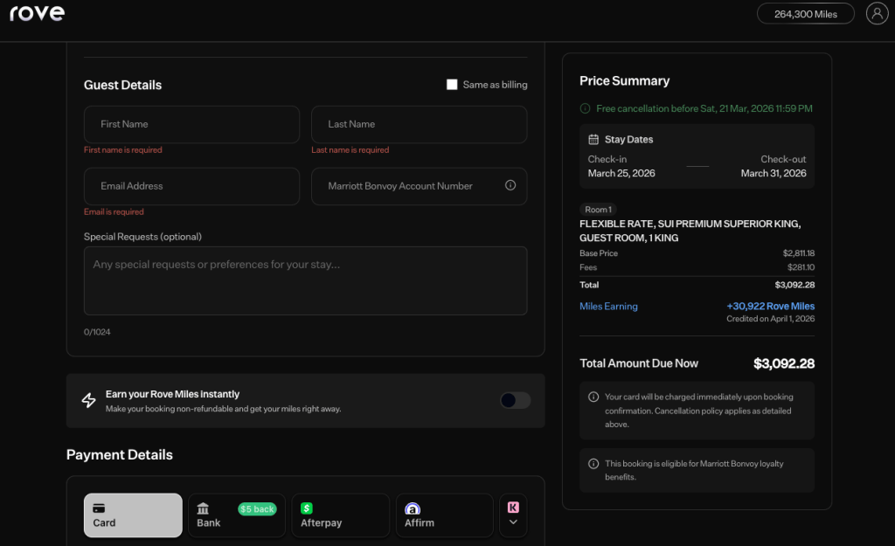Check the Same as billing checkbox
The height and width of the screenshot is (546, 895).
coord(452,85)
